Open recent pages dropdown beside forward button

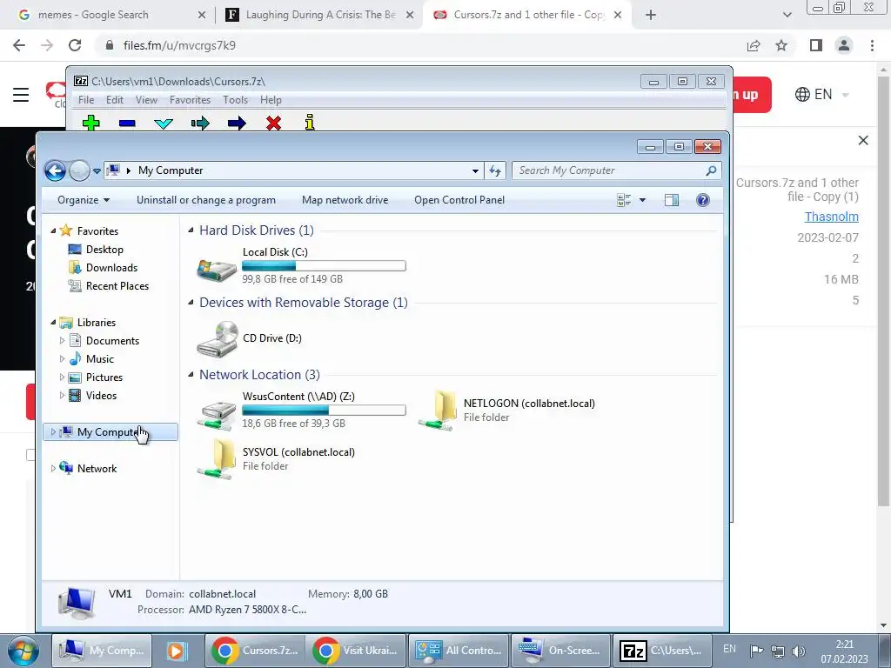97,170
